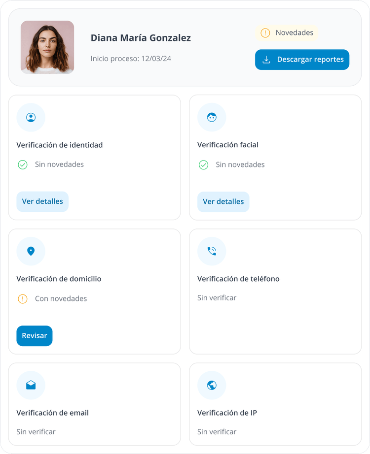
Task: Click the facial verification face icon
Action: coord(212,117)
